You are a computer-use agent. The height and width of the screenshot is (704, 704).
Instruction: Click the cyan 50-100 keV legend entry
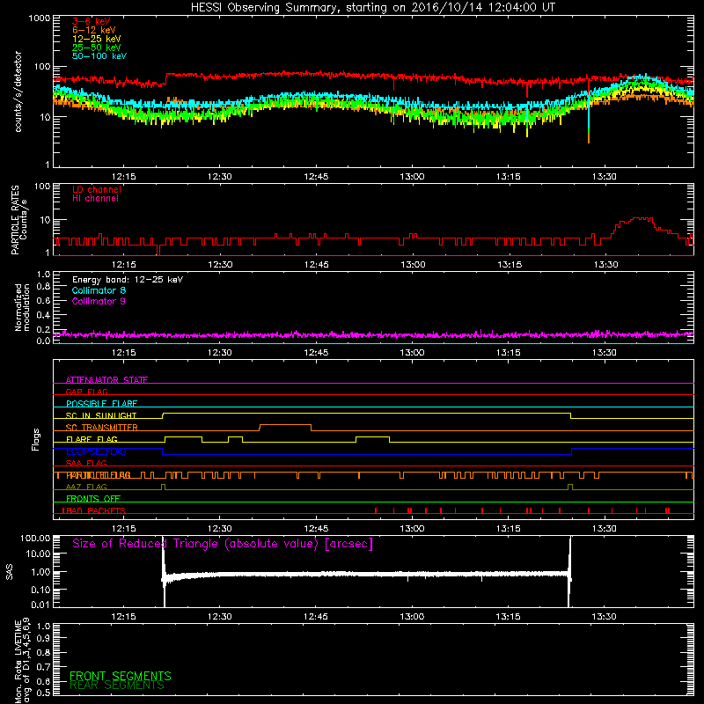99,56
